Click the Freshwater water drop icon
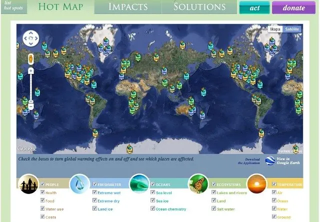The width and height of the screenshot is (320, 222). pos(80,184)
